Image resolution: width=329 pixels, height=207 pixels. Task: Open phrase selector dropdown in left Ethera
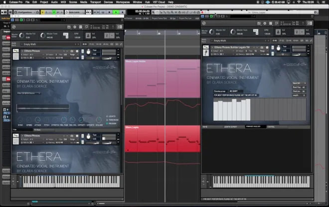(x=29, y=93)
